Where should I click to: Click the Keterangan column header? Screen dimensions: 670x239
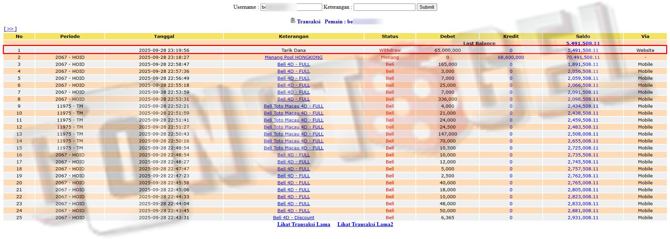(294, 36)
